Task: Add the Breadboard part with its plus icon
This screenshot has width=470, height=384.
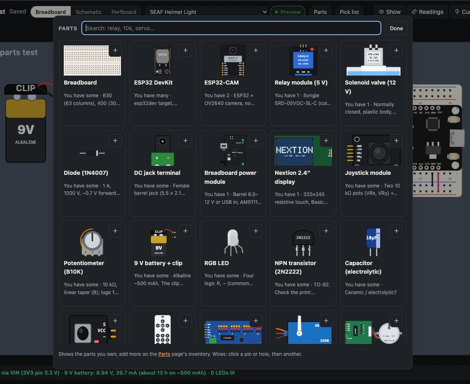Action: click(115, 50)
